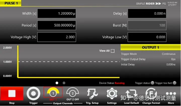Click the date and time display
This screenshot has width=181, height=106.
tap(172, 4)
